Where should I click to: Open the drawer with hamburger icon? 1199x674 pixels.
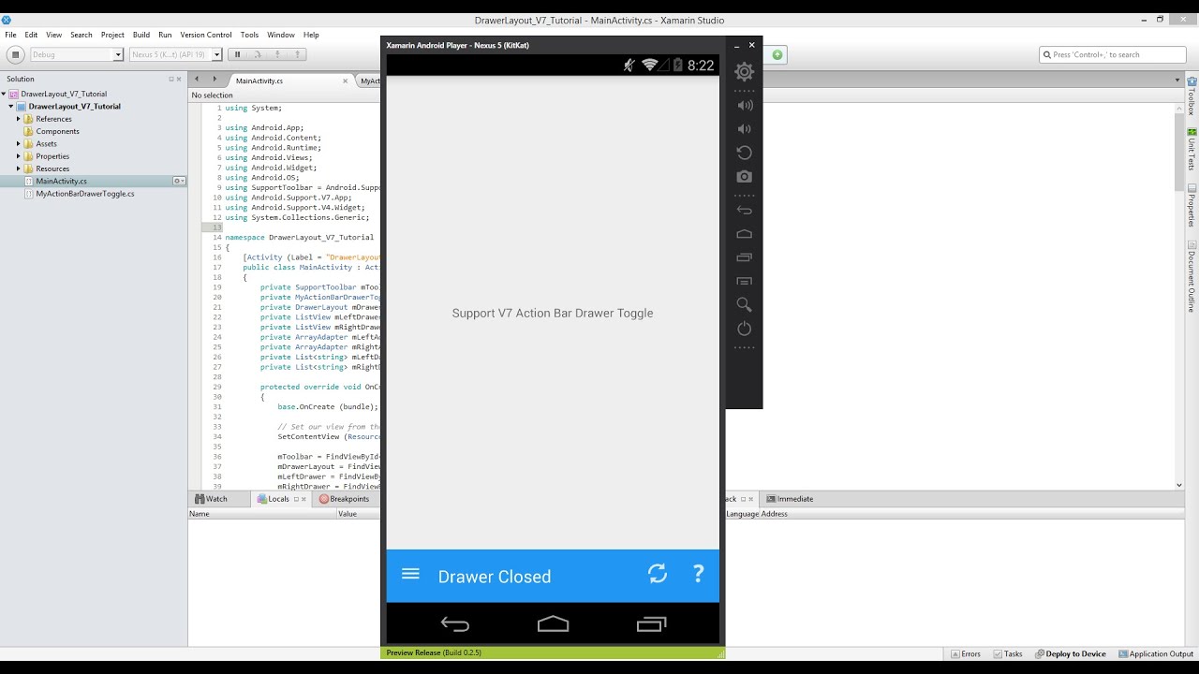410,575
